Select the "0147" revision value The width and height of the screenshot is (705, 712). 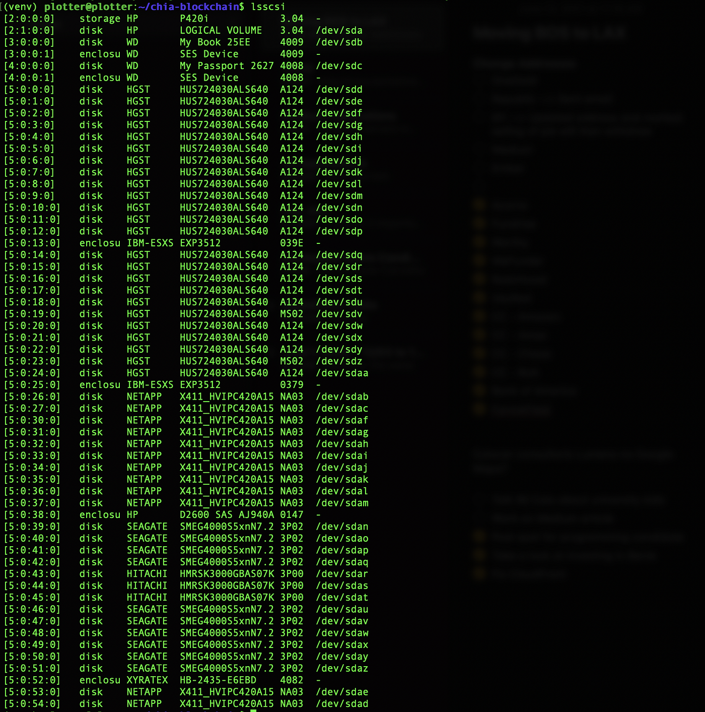292,514
